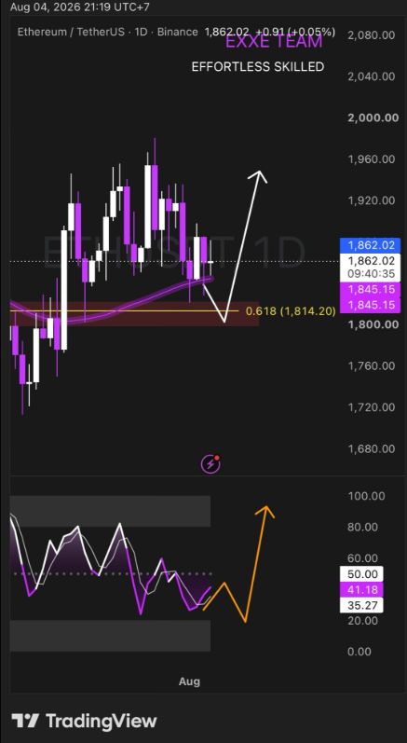Click the 1,720.00 price axis label
This screenshot has width=407, height=743.
(372, 407)
